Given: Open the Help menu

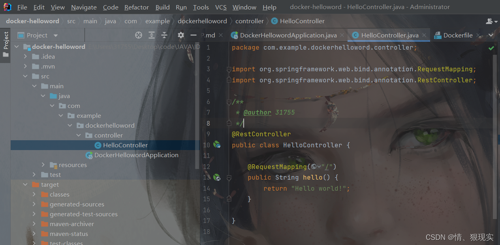Looking at the screenshot, I should click(269, 7).
